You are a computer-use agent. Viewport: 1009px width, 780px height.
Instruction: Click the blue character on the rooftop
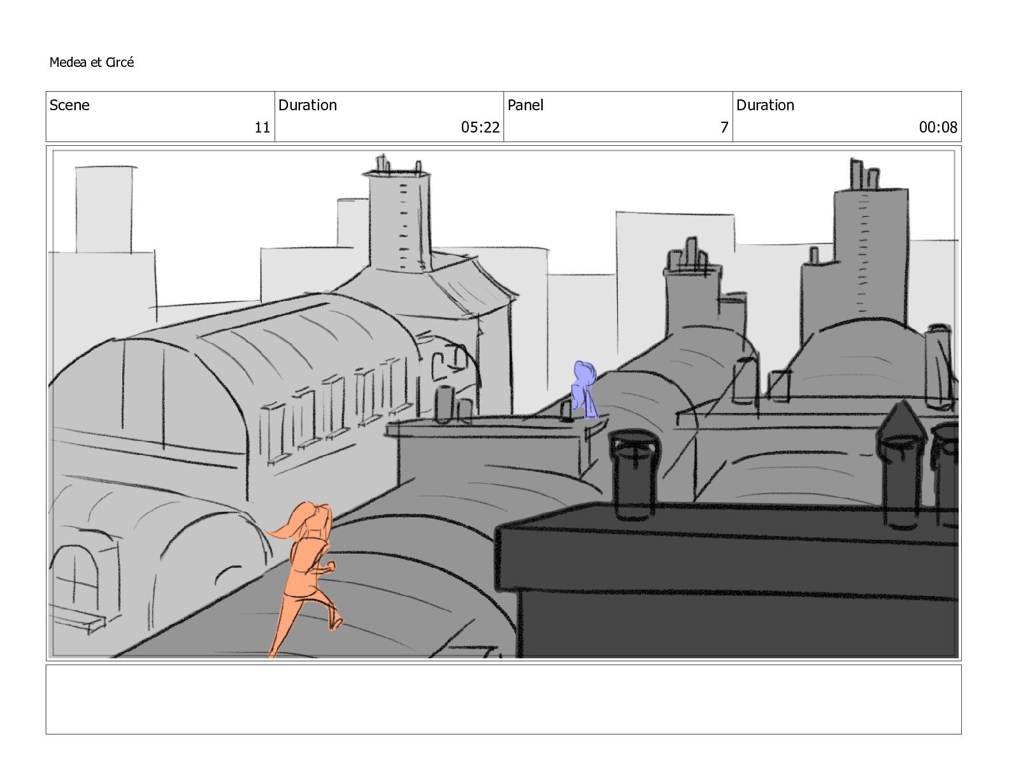585,389
